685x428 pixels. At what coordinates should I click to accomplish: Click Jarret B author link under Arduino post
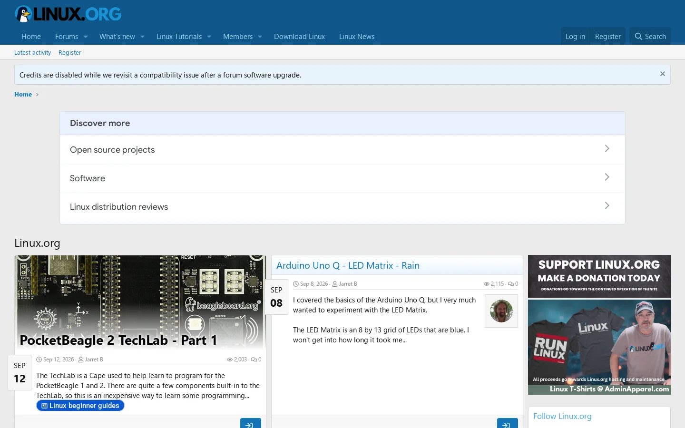348,284
